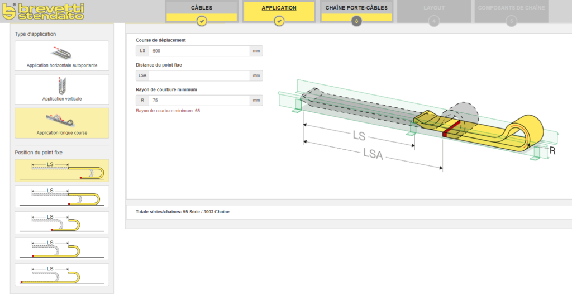Click the checkmark under the Application step

point(279,21)
